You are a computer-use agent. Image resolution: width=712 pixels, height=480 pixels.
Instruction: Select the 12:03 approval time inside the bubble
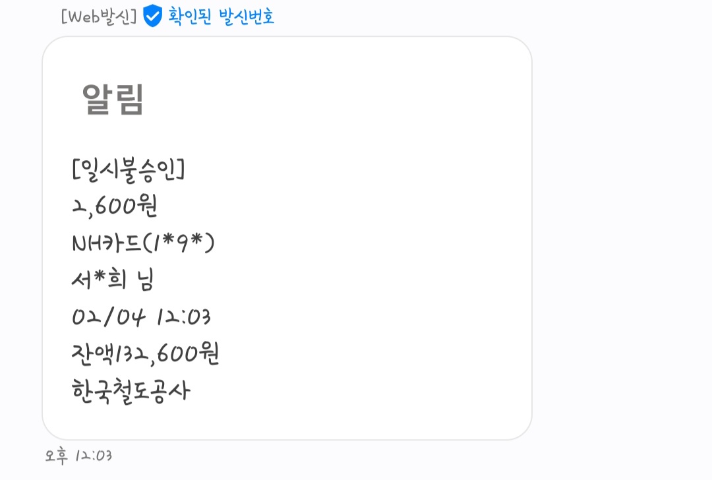tap(184, 318)
